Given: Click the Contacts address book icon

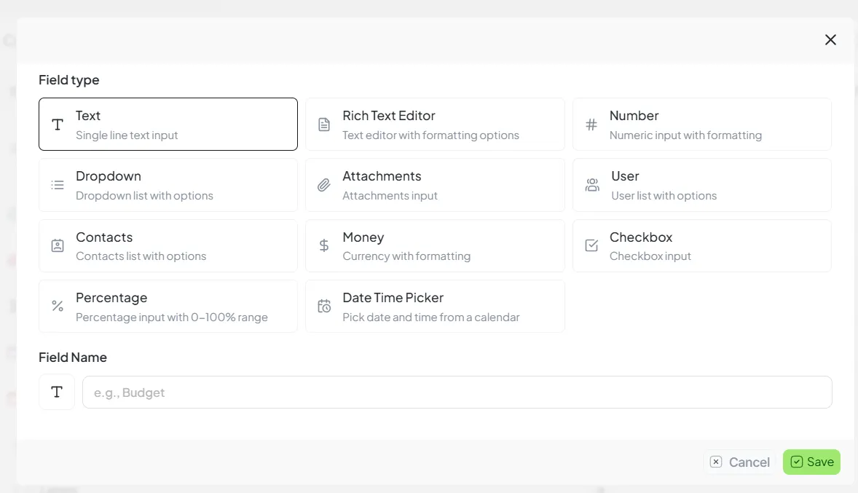Looking at the screenshot, I should click(57, 245).
